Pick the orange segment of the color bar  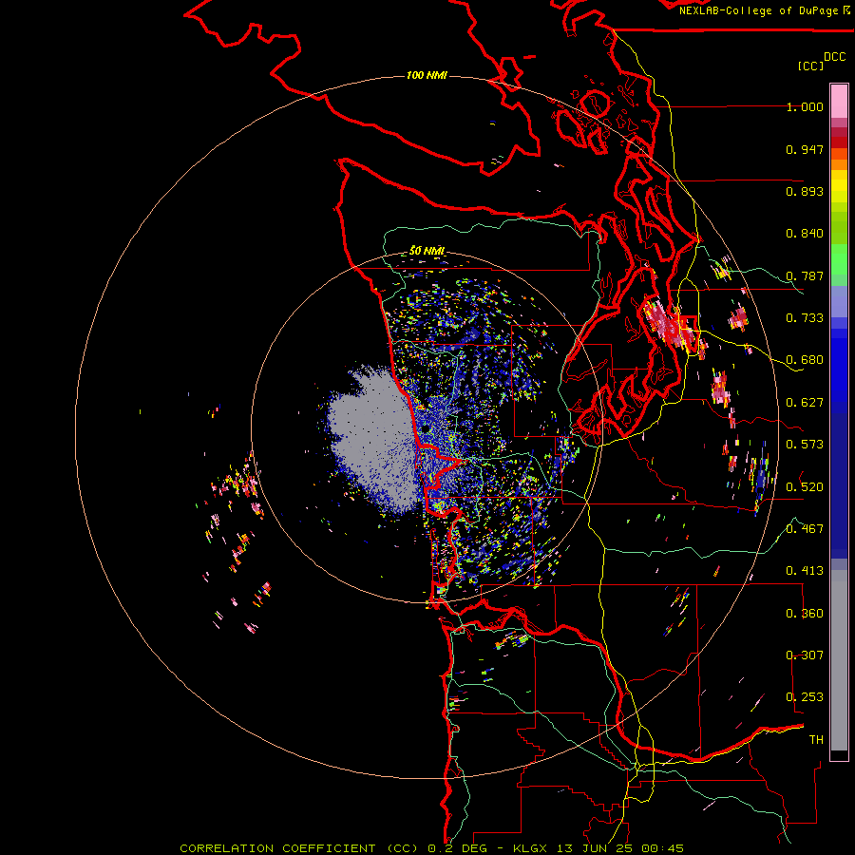839,159
